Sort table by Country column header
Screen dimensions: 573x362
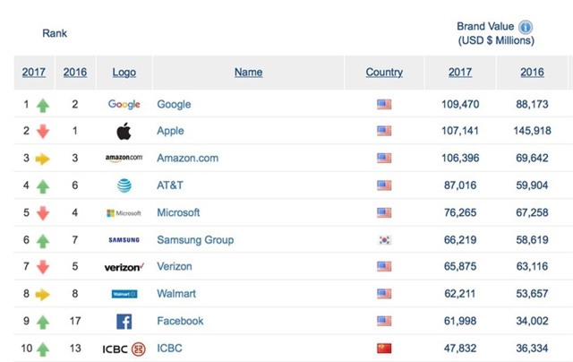[x=384, y=73]
